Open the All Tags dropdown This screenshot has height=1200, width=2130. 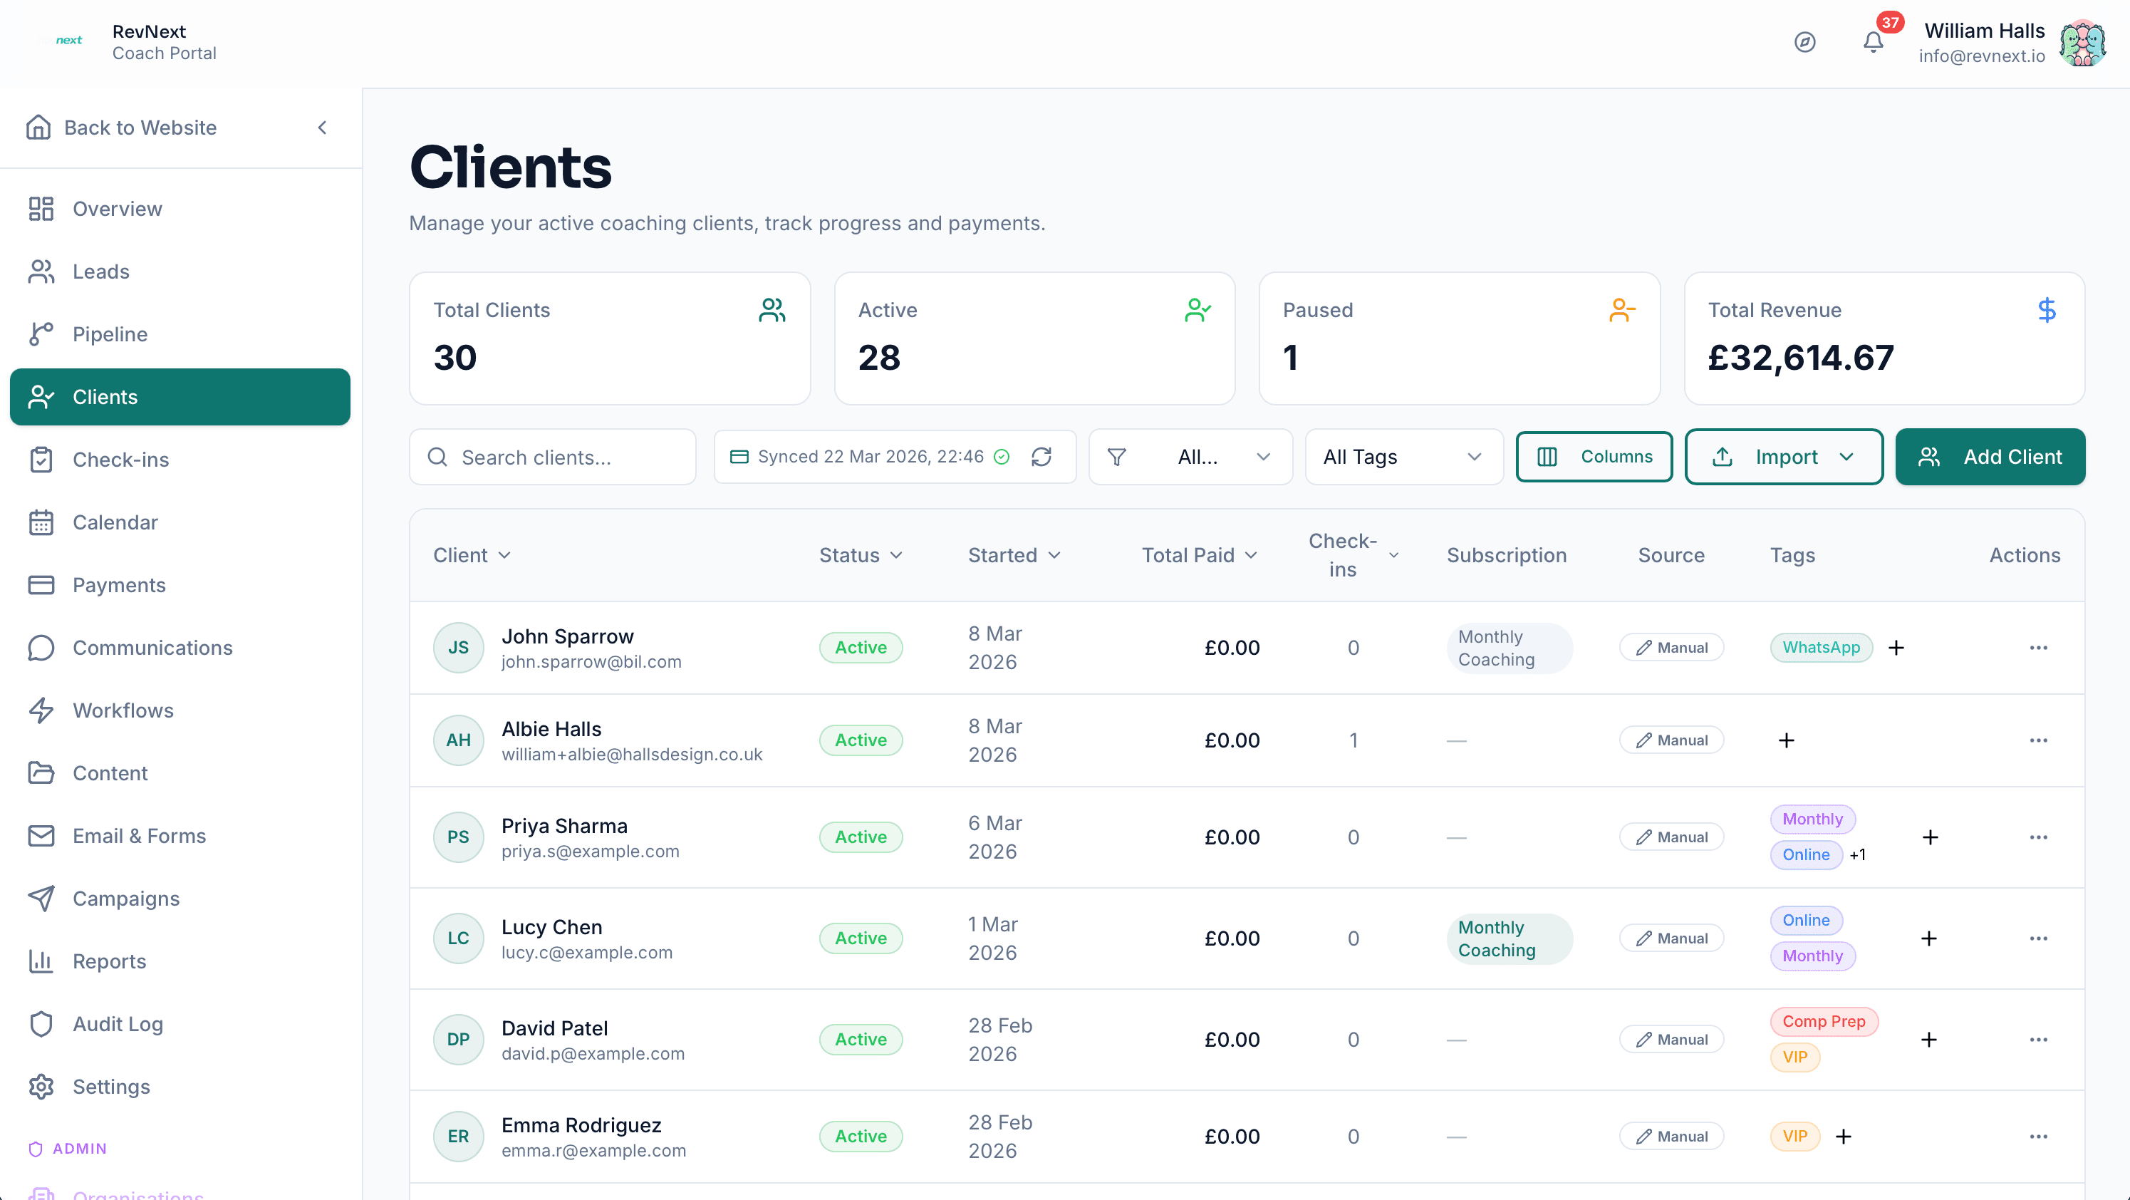tap(1403, 457)
